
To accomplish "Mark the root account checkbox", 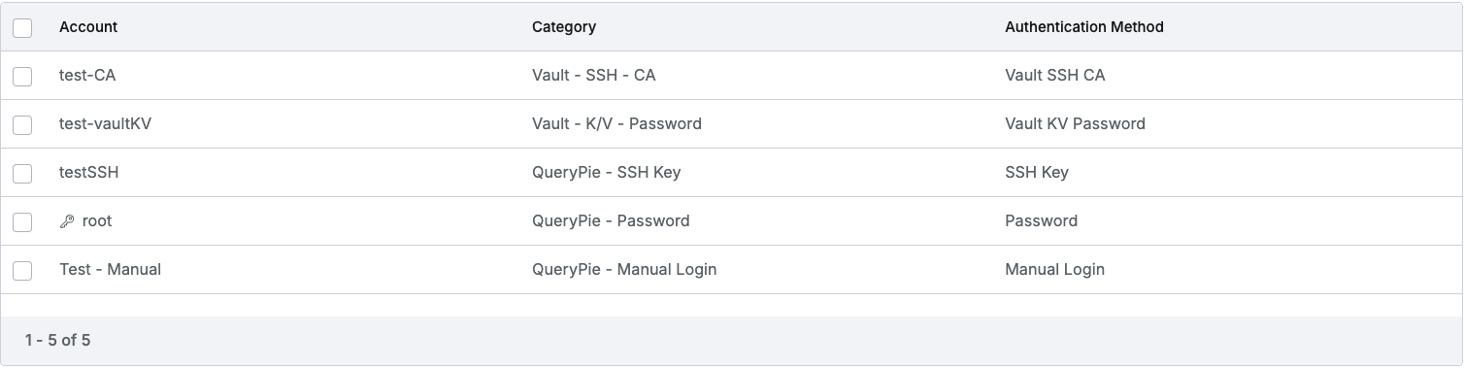I will click(x=22, y=221).
